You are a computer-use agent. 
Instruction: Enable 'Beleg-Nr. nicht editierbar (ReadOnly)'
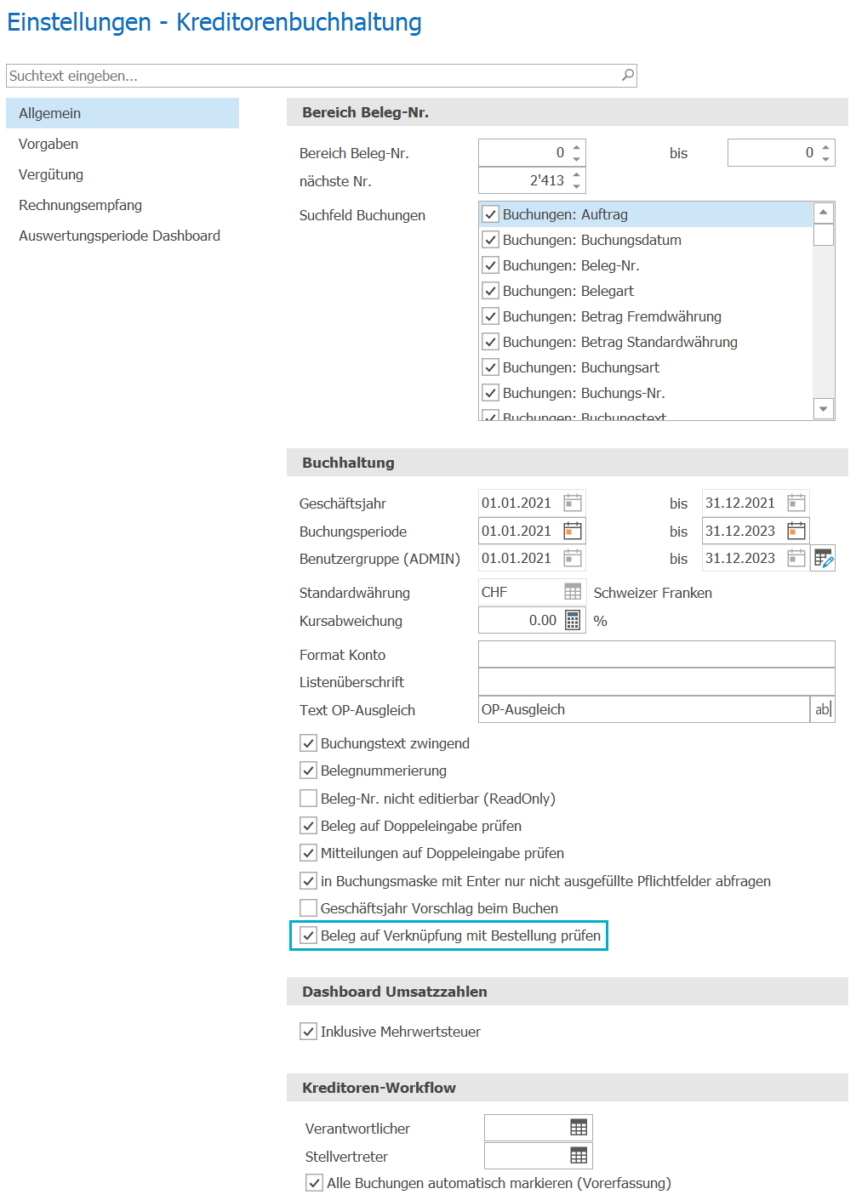pos(308,799)
